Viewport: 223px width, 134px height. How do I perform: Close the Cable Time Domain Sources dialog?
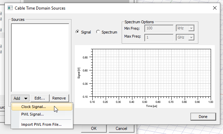tap(215, 8)
